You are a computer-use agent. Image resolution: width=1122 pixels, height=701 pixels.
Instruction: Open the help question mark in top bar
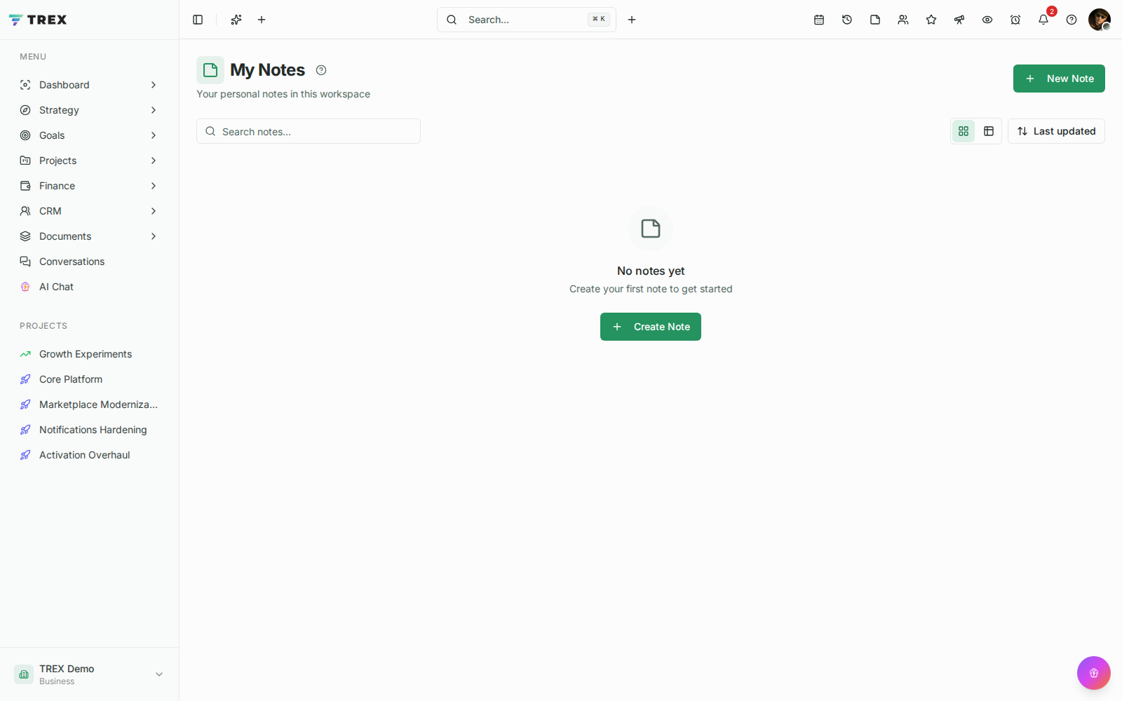click(1072, 20)
